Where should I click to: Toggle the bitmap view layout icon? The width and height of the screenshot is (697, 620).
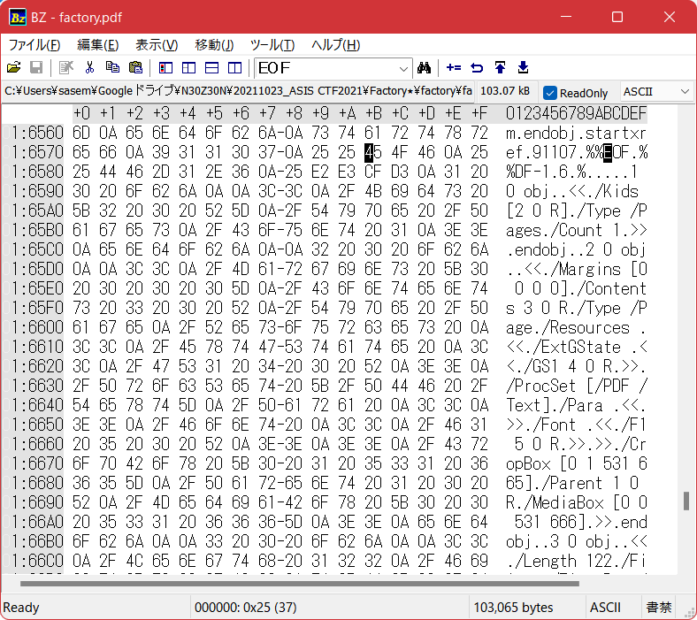(165, 67)
